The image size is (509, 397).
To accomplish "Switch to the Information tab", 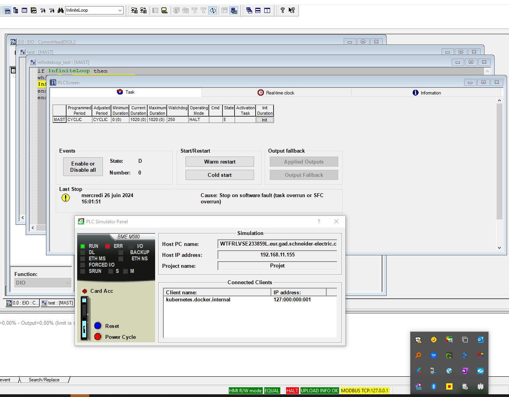I will pyautogui.click(x=426, y=93).
